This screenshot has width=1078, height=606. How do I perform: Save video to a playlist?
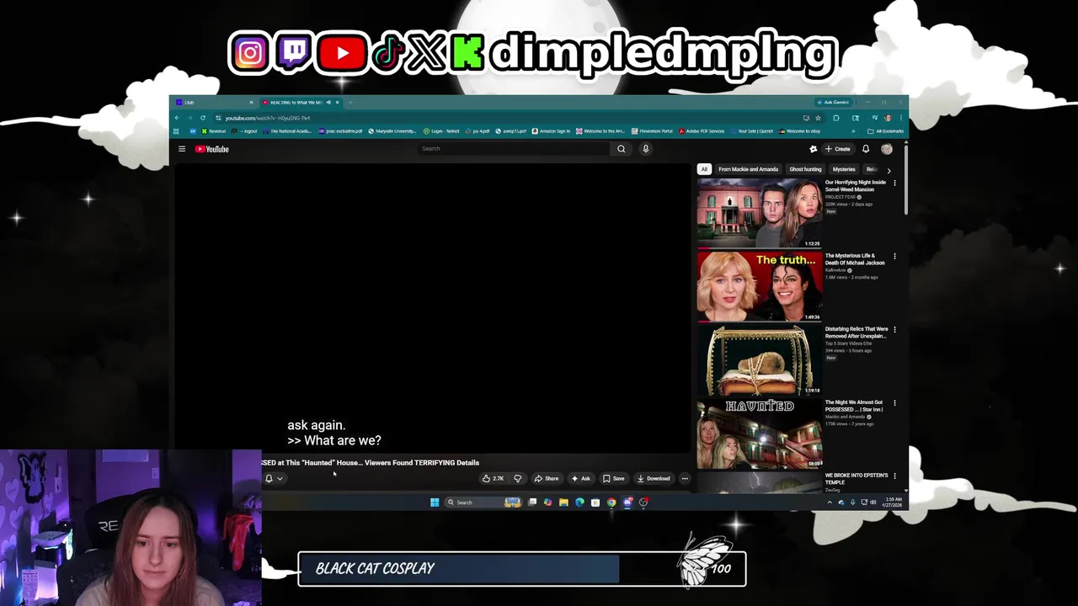click(x=614, y=478)
